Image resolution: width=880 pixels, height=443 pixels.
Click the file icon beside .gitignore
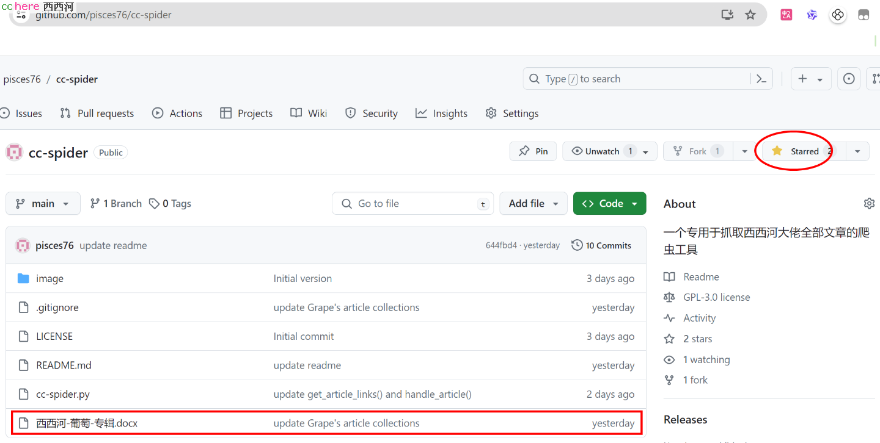tap(23, 308)
